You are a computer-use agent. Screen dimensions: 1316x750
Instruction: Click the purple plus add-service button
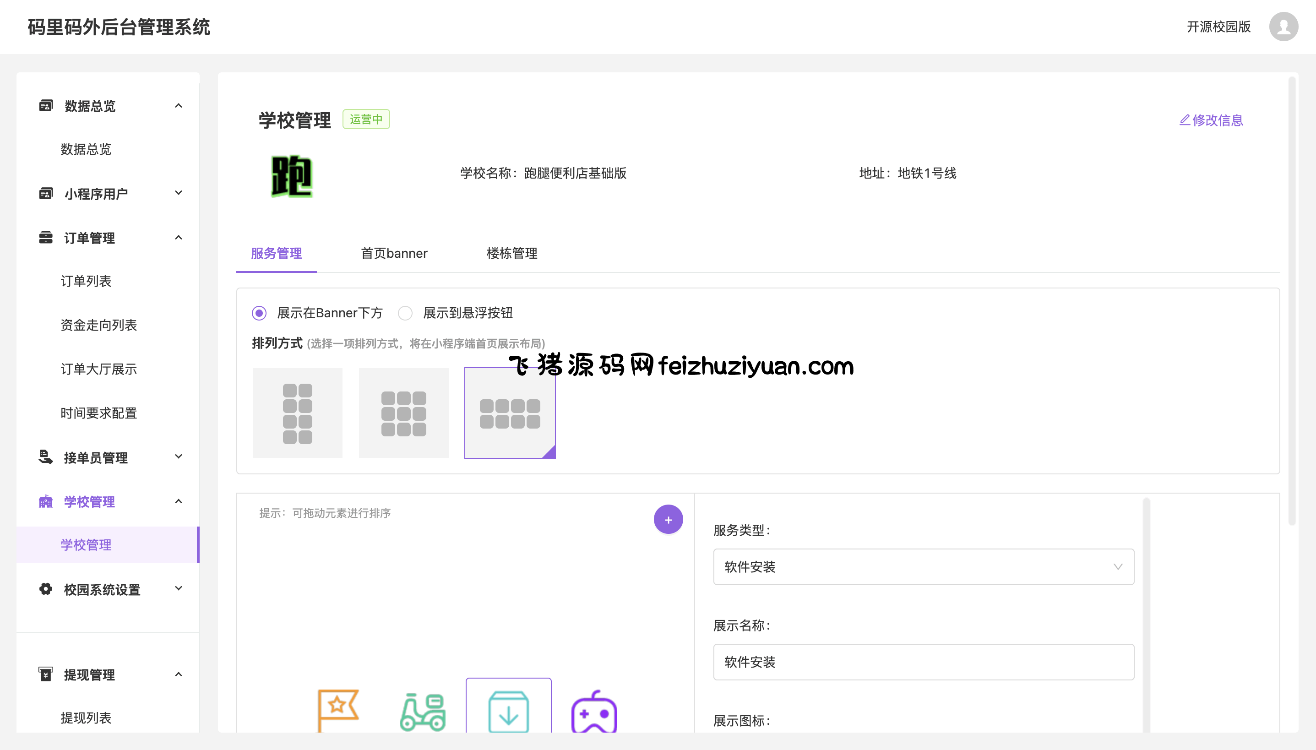[668, 520]
